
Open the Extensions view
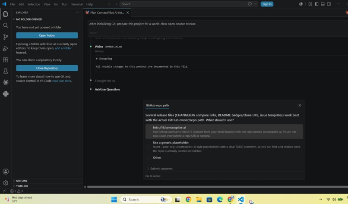coord(6,60)
